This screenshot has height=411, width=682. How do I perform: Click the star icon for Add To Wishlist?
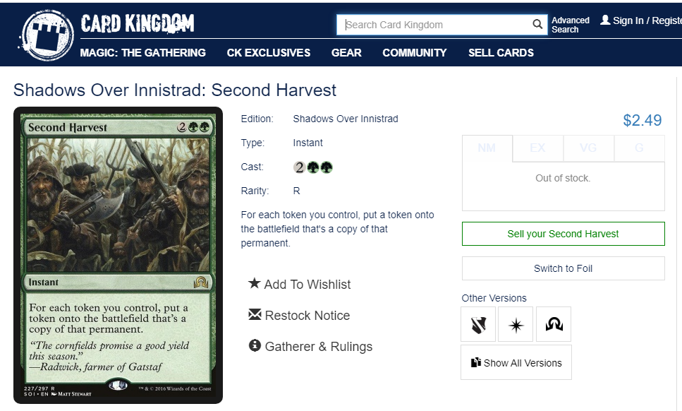click(255, 283)
